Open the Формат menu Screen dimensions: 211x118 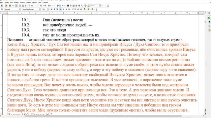click(22, 3)
